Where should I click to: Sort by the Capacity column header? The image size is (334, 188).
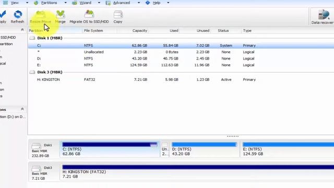[140, 31]
